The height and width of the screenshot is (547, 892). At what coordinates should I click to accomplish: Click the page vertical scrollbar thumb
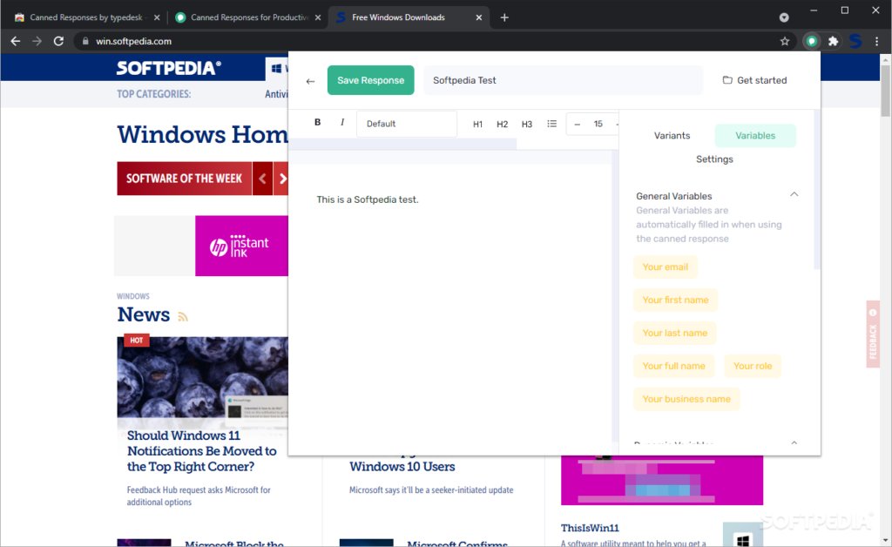pos(886,90)
